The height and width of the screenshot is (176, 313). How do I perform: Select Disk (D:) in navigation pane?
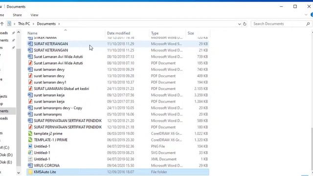pyautogui.click(x=6, y=155)
